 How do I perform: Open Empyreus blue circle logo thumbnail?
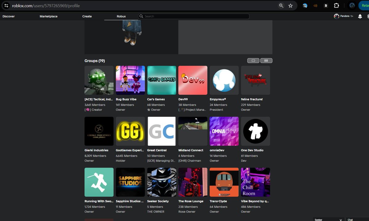coord(224,80)
